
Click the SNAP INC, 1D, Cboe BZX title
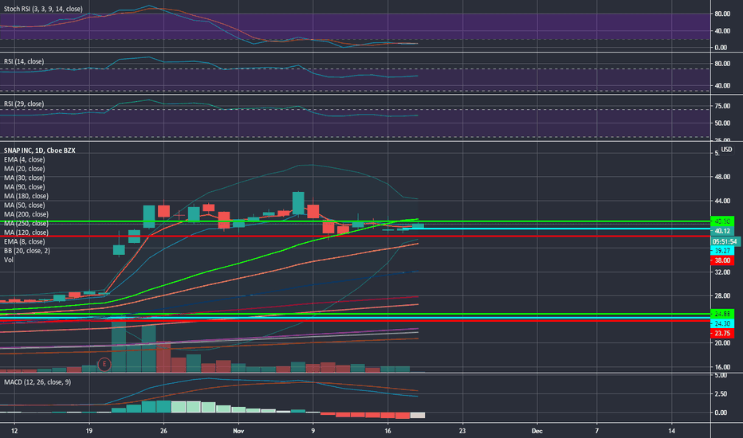[x=40, y=150]
